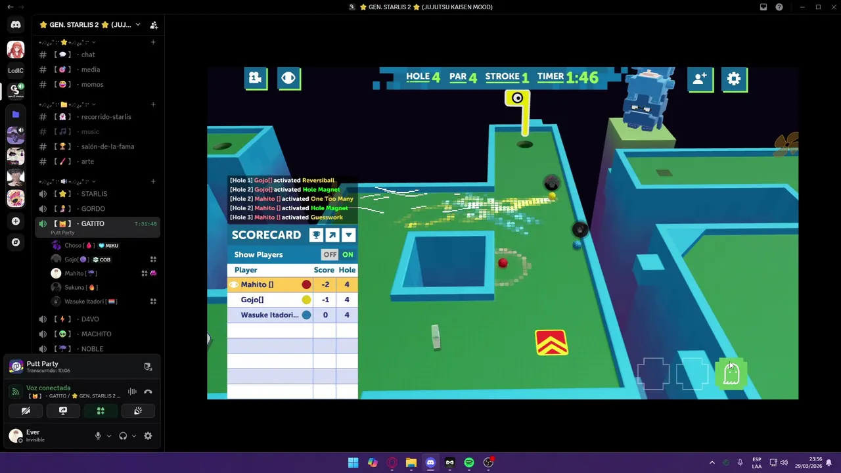The height and width of the screenshot is (473, 841).
Task: Open the activities button in voice panel
Action: click(101, 411)
